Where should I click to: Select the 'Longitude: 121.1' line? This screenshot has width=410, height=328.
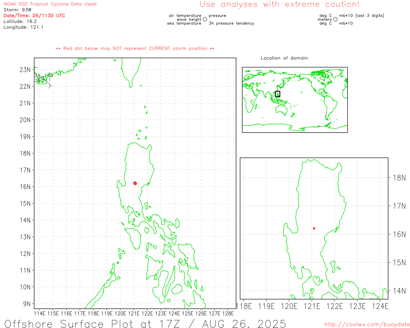(x=23, y=27)
